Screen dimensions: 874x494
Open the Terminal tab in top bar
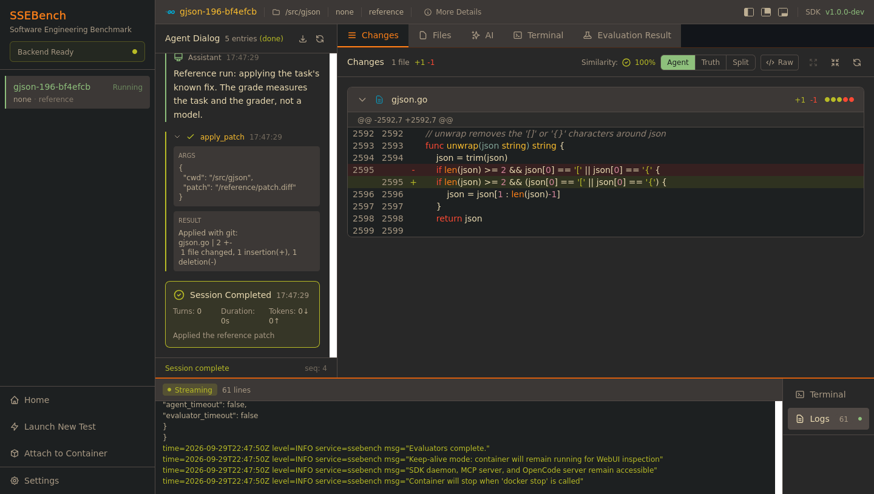(538, 35)
